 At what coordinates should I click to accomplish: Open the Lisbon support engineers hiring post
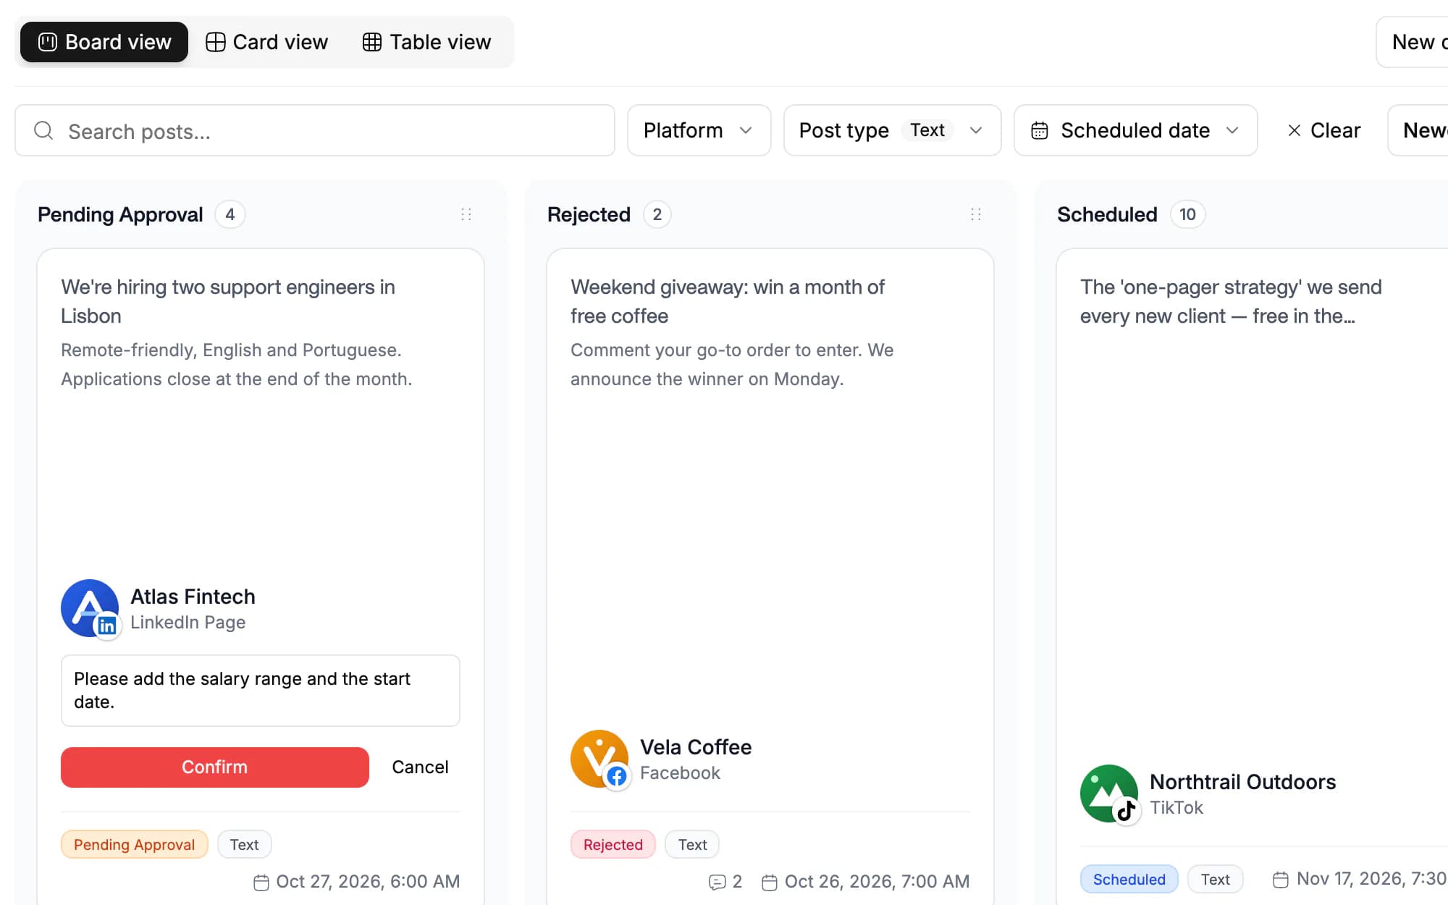point(228,301)
